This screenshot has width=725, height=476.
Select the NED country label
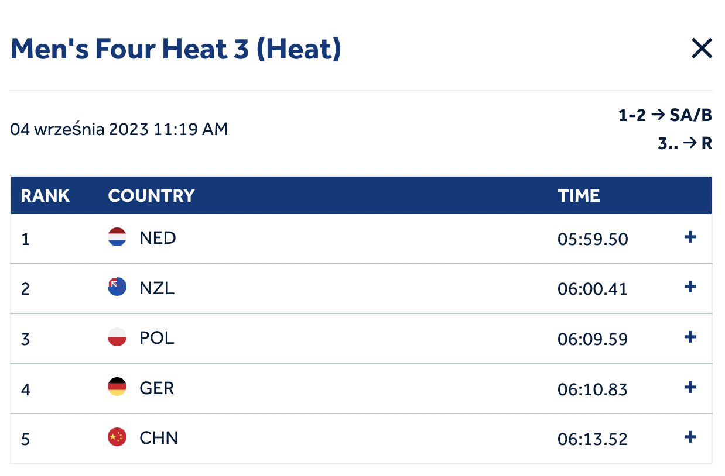[158, 238]
